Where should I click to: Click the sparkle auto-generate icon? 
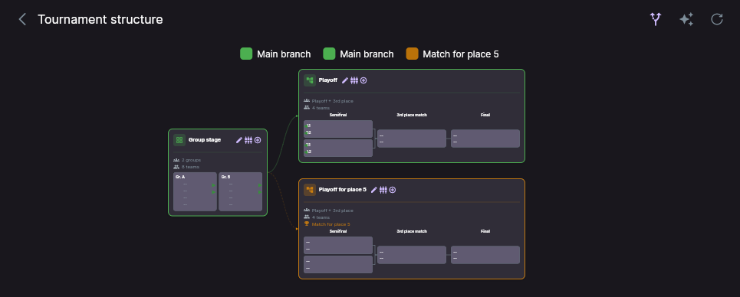click(686, 19)
